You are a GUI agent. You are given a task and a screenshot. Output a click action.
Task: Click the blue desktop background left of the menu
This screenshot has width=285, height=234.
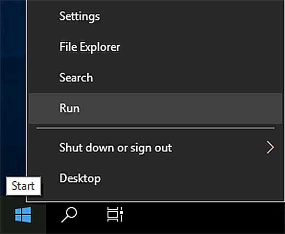pyautogui.click(x=13, y=87)
